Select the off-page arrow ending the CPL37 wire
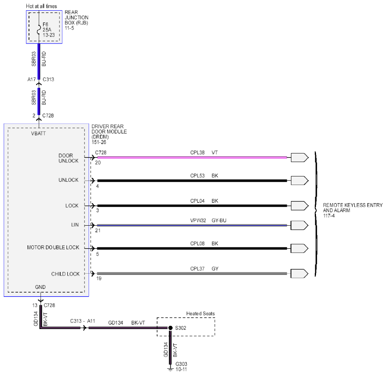Image resolution: width=387 pixels, height=375 pixels. click(300, 274)
